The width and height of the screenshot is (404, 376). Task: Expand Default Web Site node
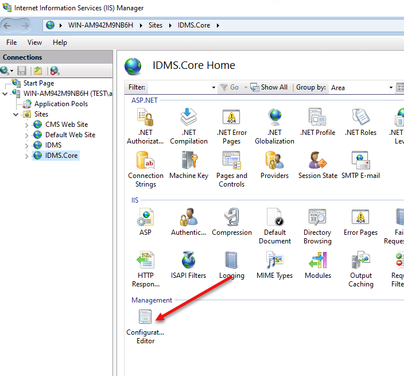click(x=26, y=135)
